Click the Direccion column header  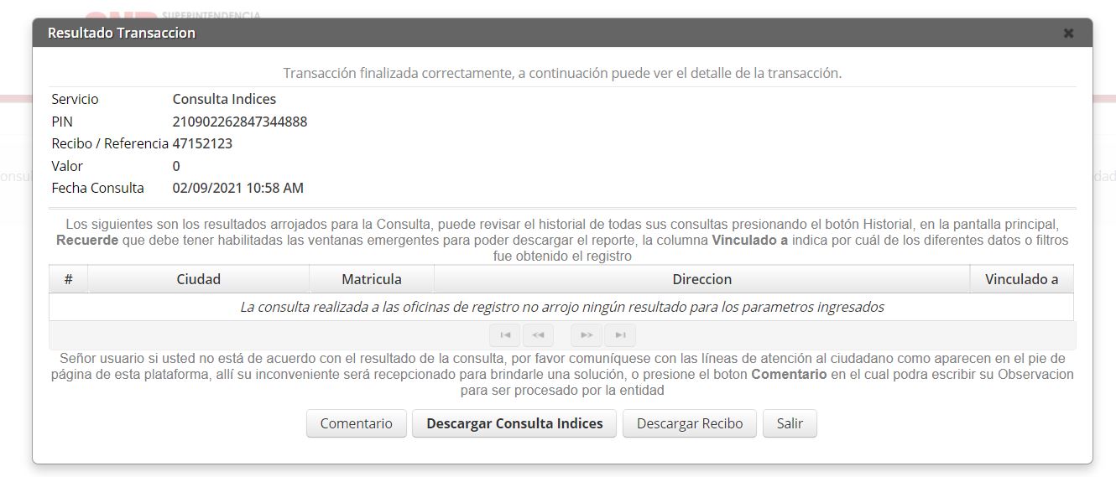[x=701, y=279]
